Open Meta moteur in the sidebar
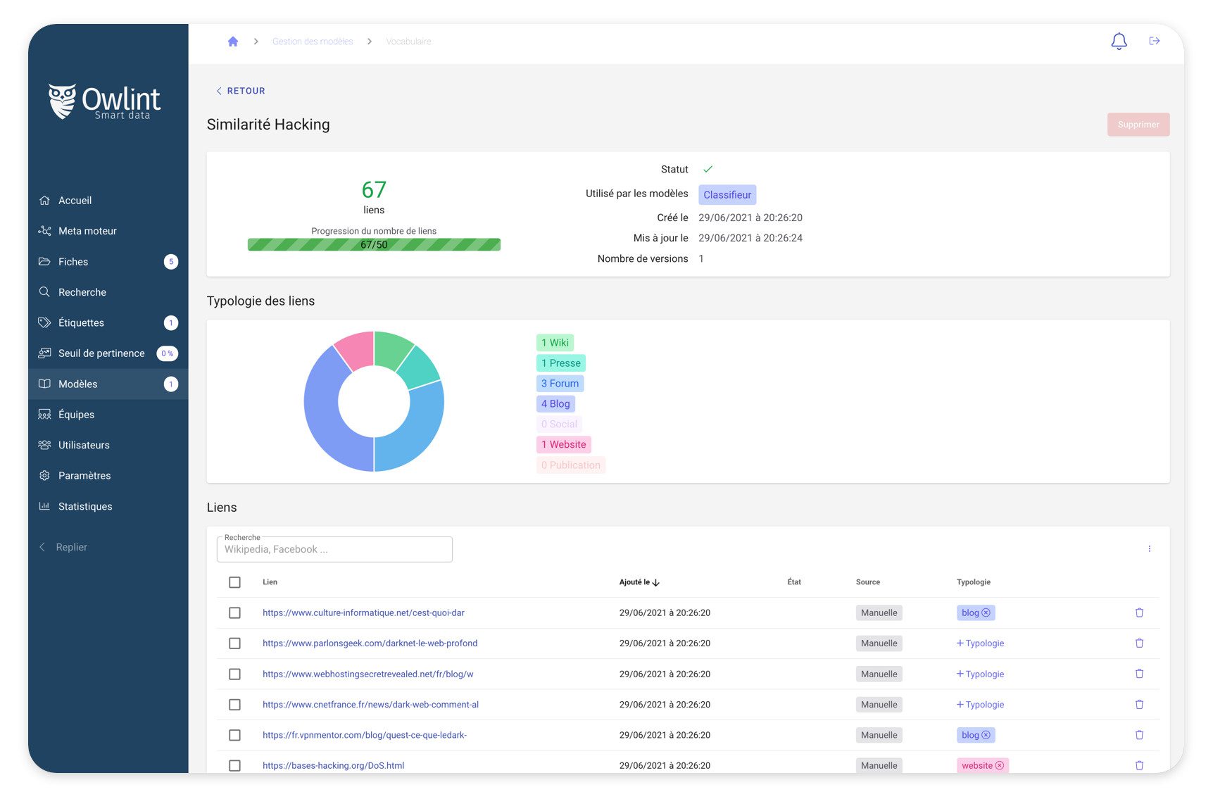The height and width of the screenshot is (811, 1232). (87, 231)
